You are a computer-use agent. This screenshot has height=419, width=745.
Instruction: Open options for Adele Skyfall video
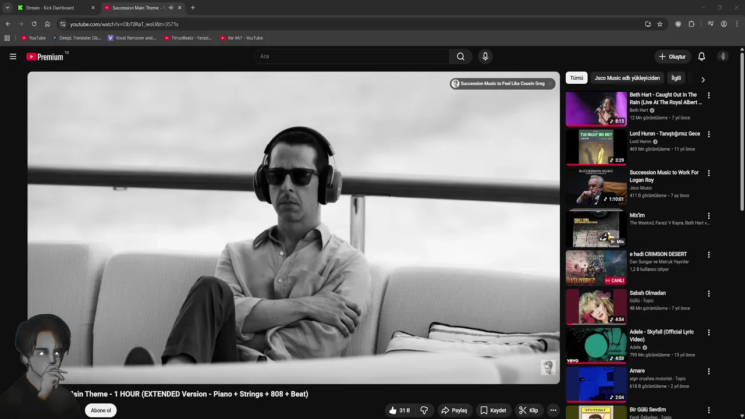pyautogui.click(x=708, y=333)
